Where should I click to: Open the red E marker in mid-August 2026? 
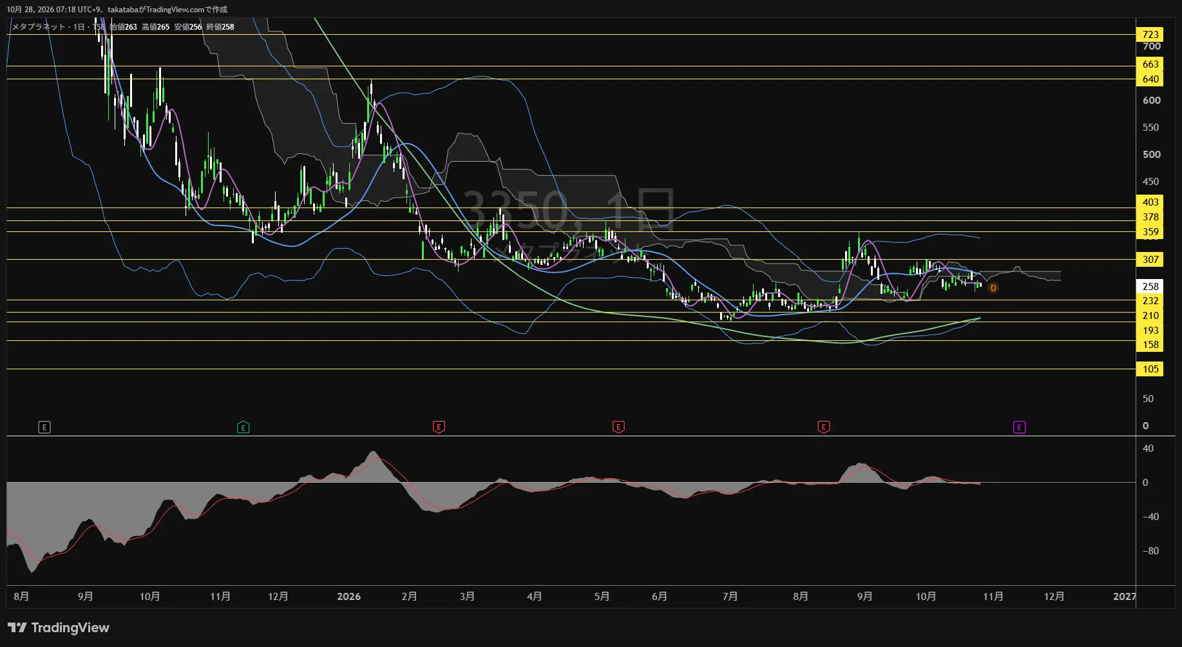pos(824,427)
